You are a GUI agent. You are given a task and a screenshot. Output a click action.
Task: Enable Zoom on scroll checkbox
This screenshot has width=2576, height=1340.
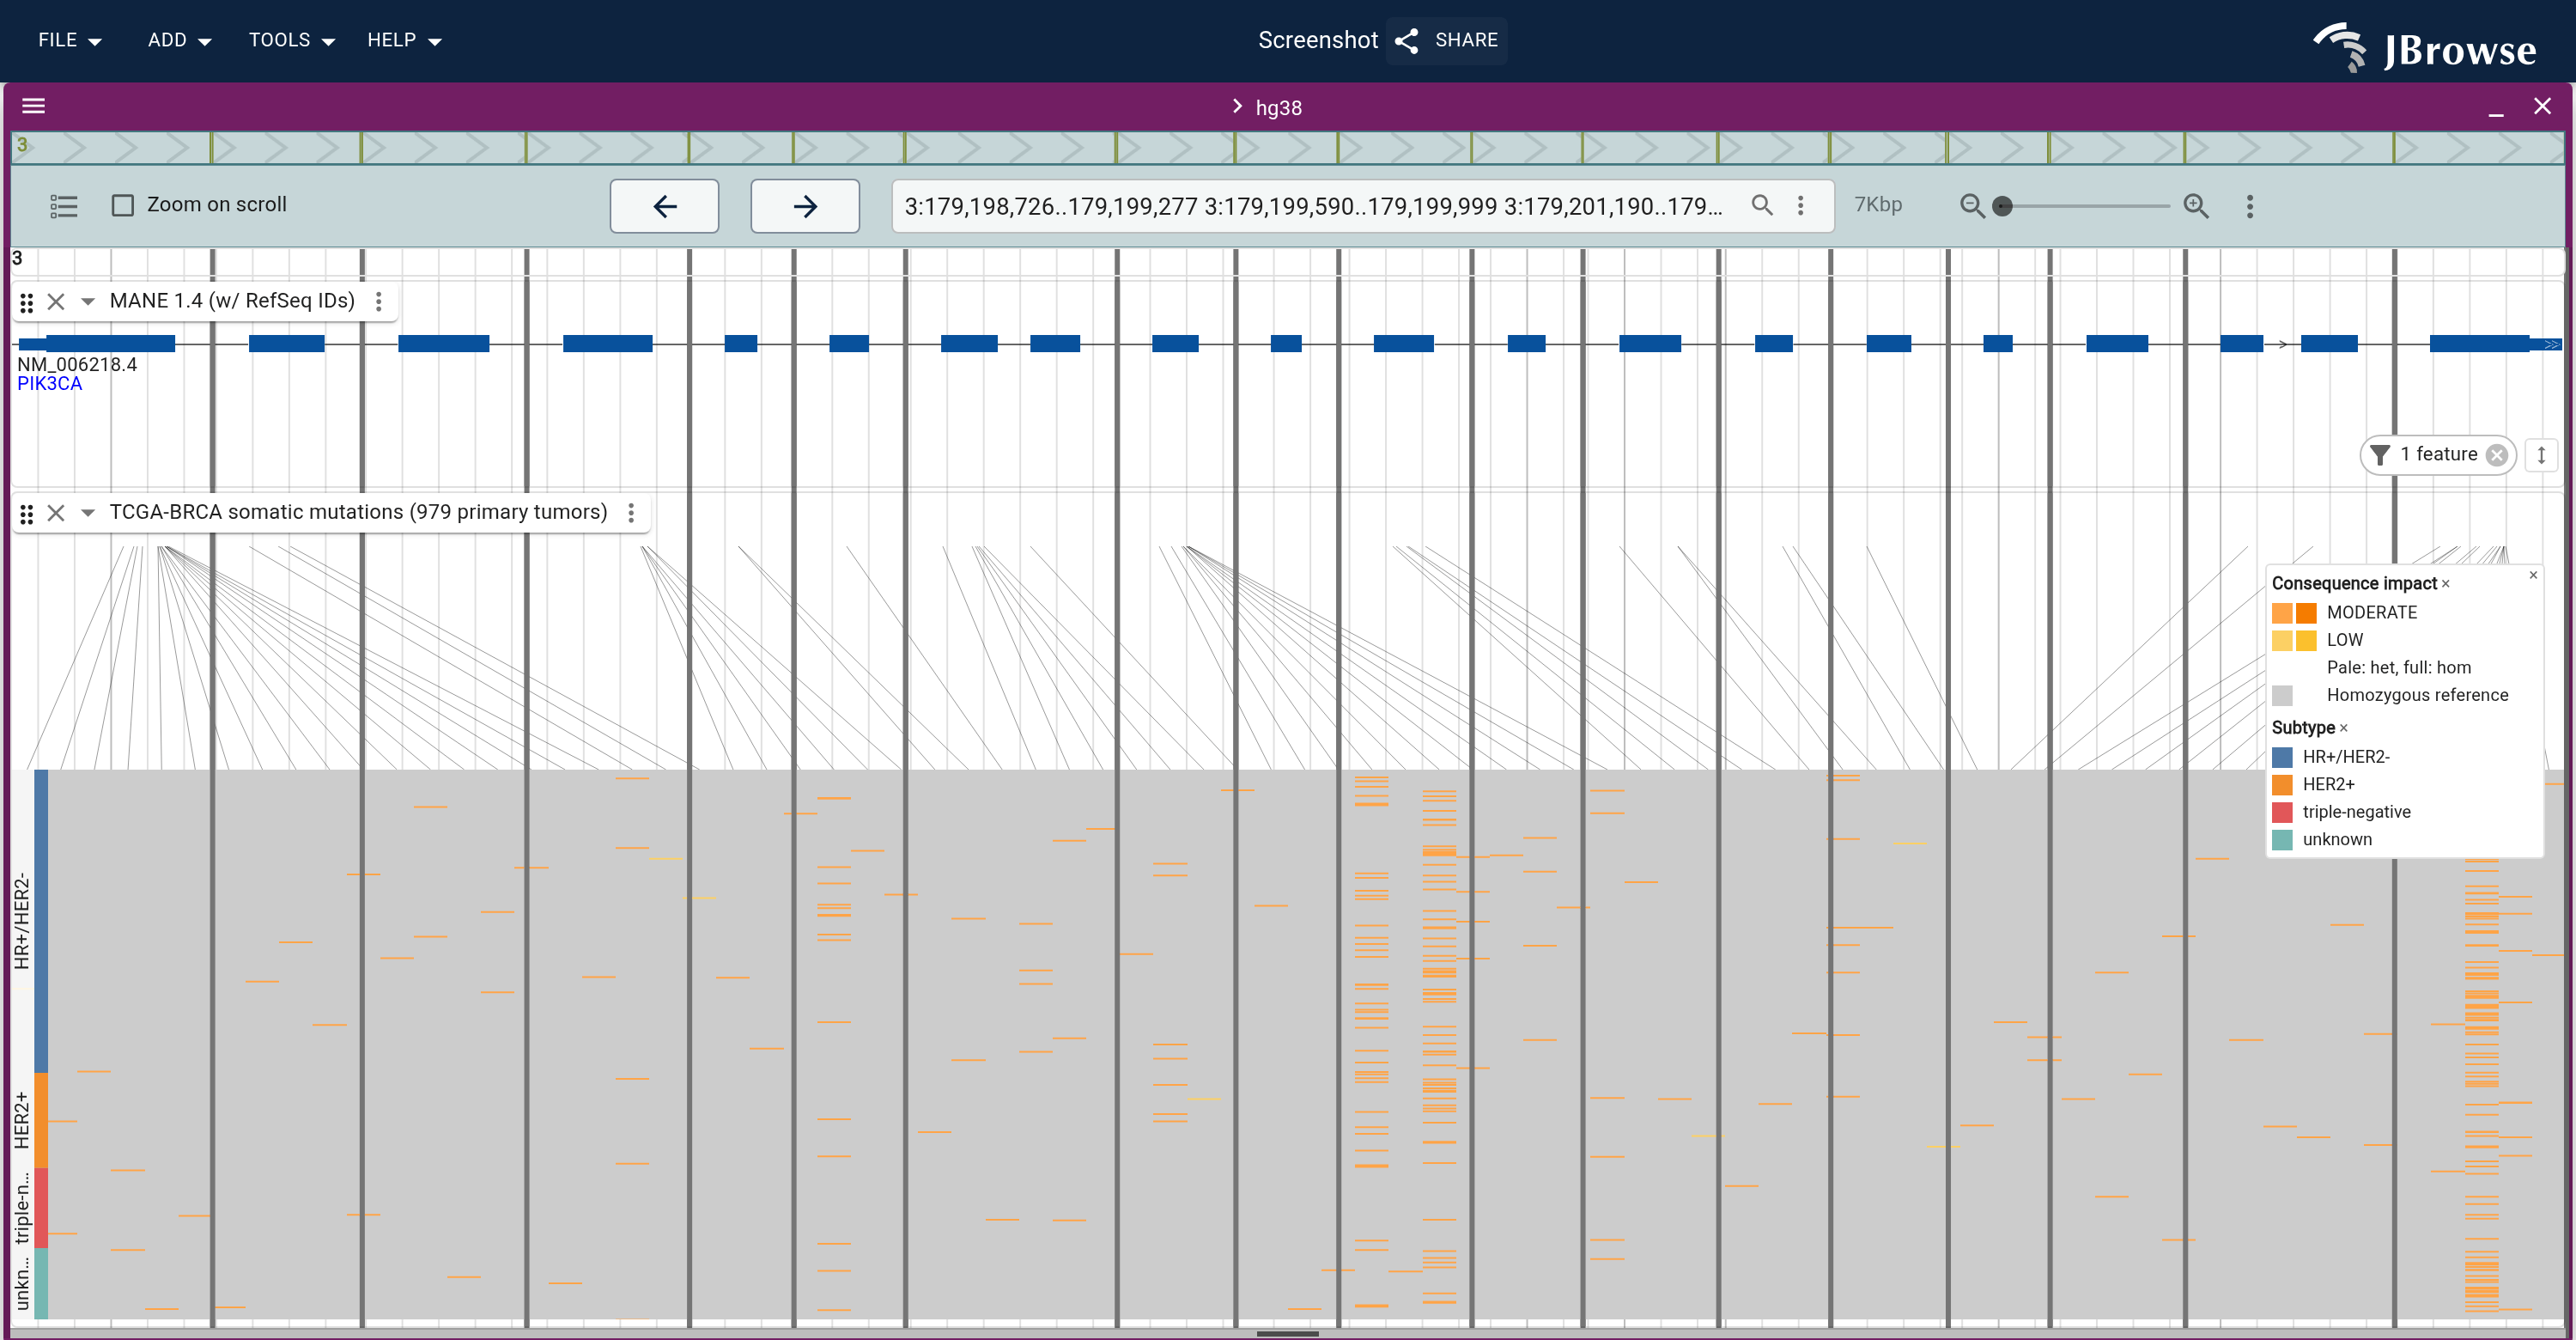click(x=123, y=205)
